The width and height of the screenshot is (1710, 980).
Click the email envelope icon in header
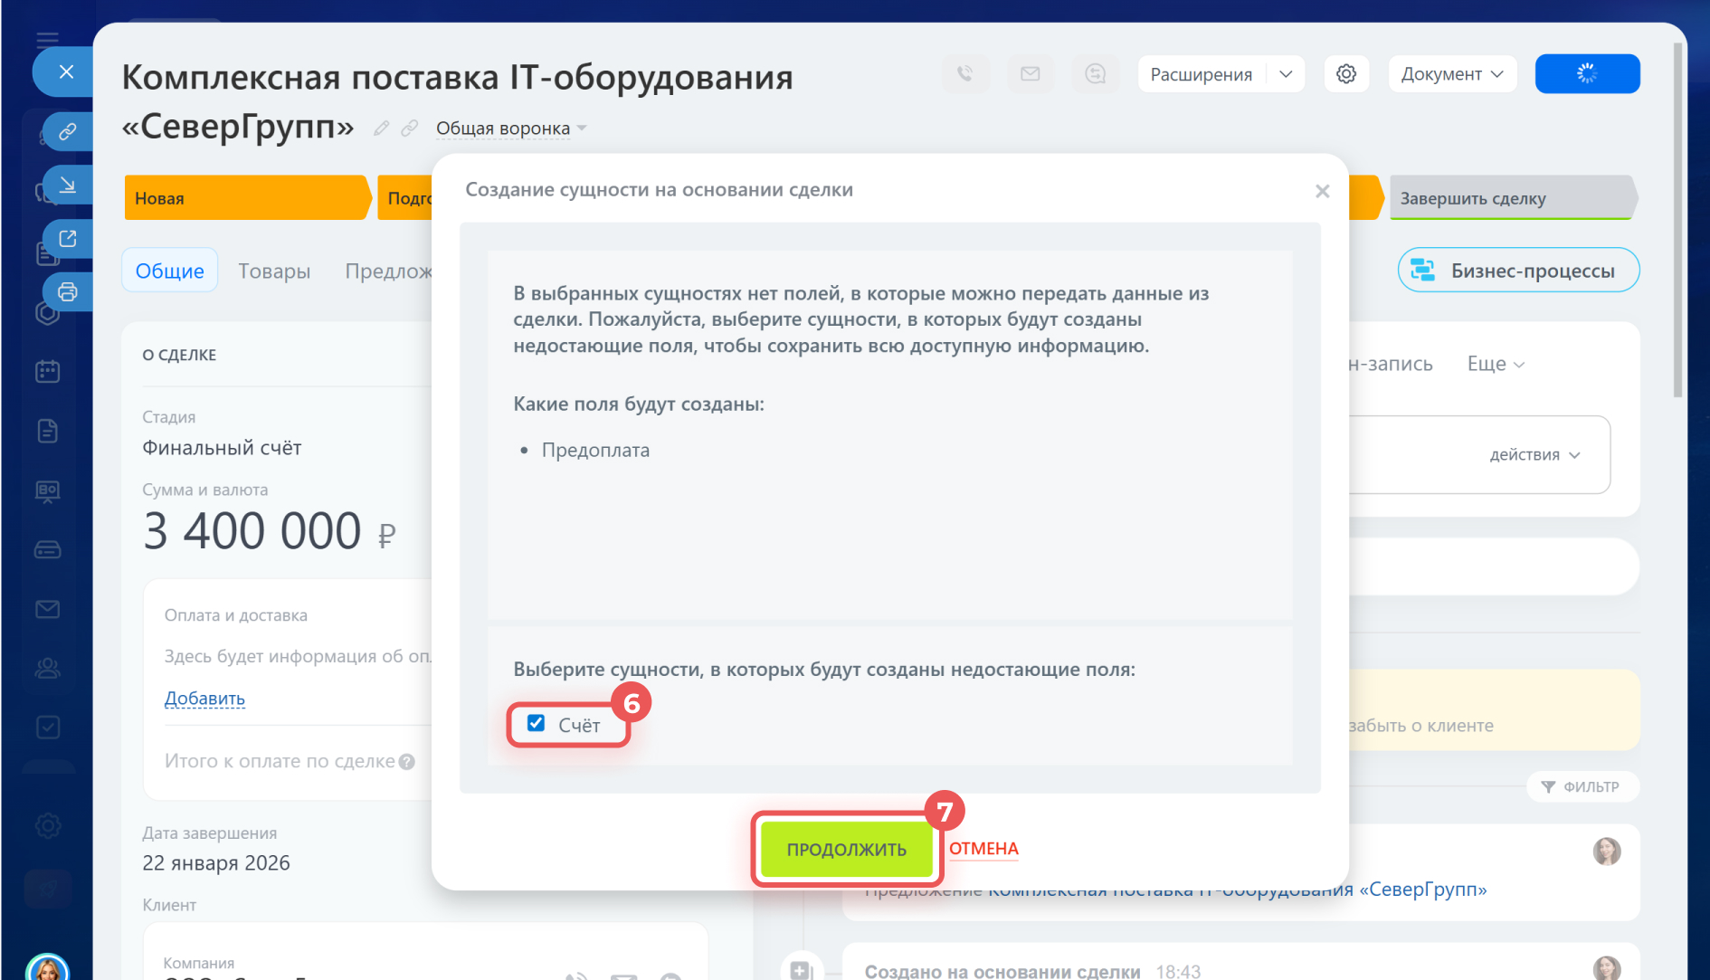coord(1030,74)
